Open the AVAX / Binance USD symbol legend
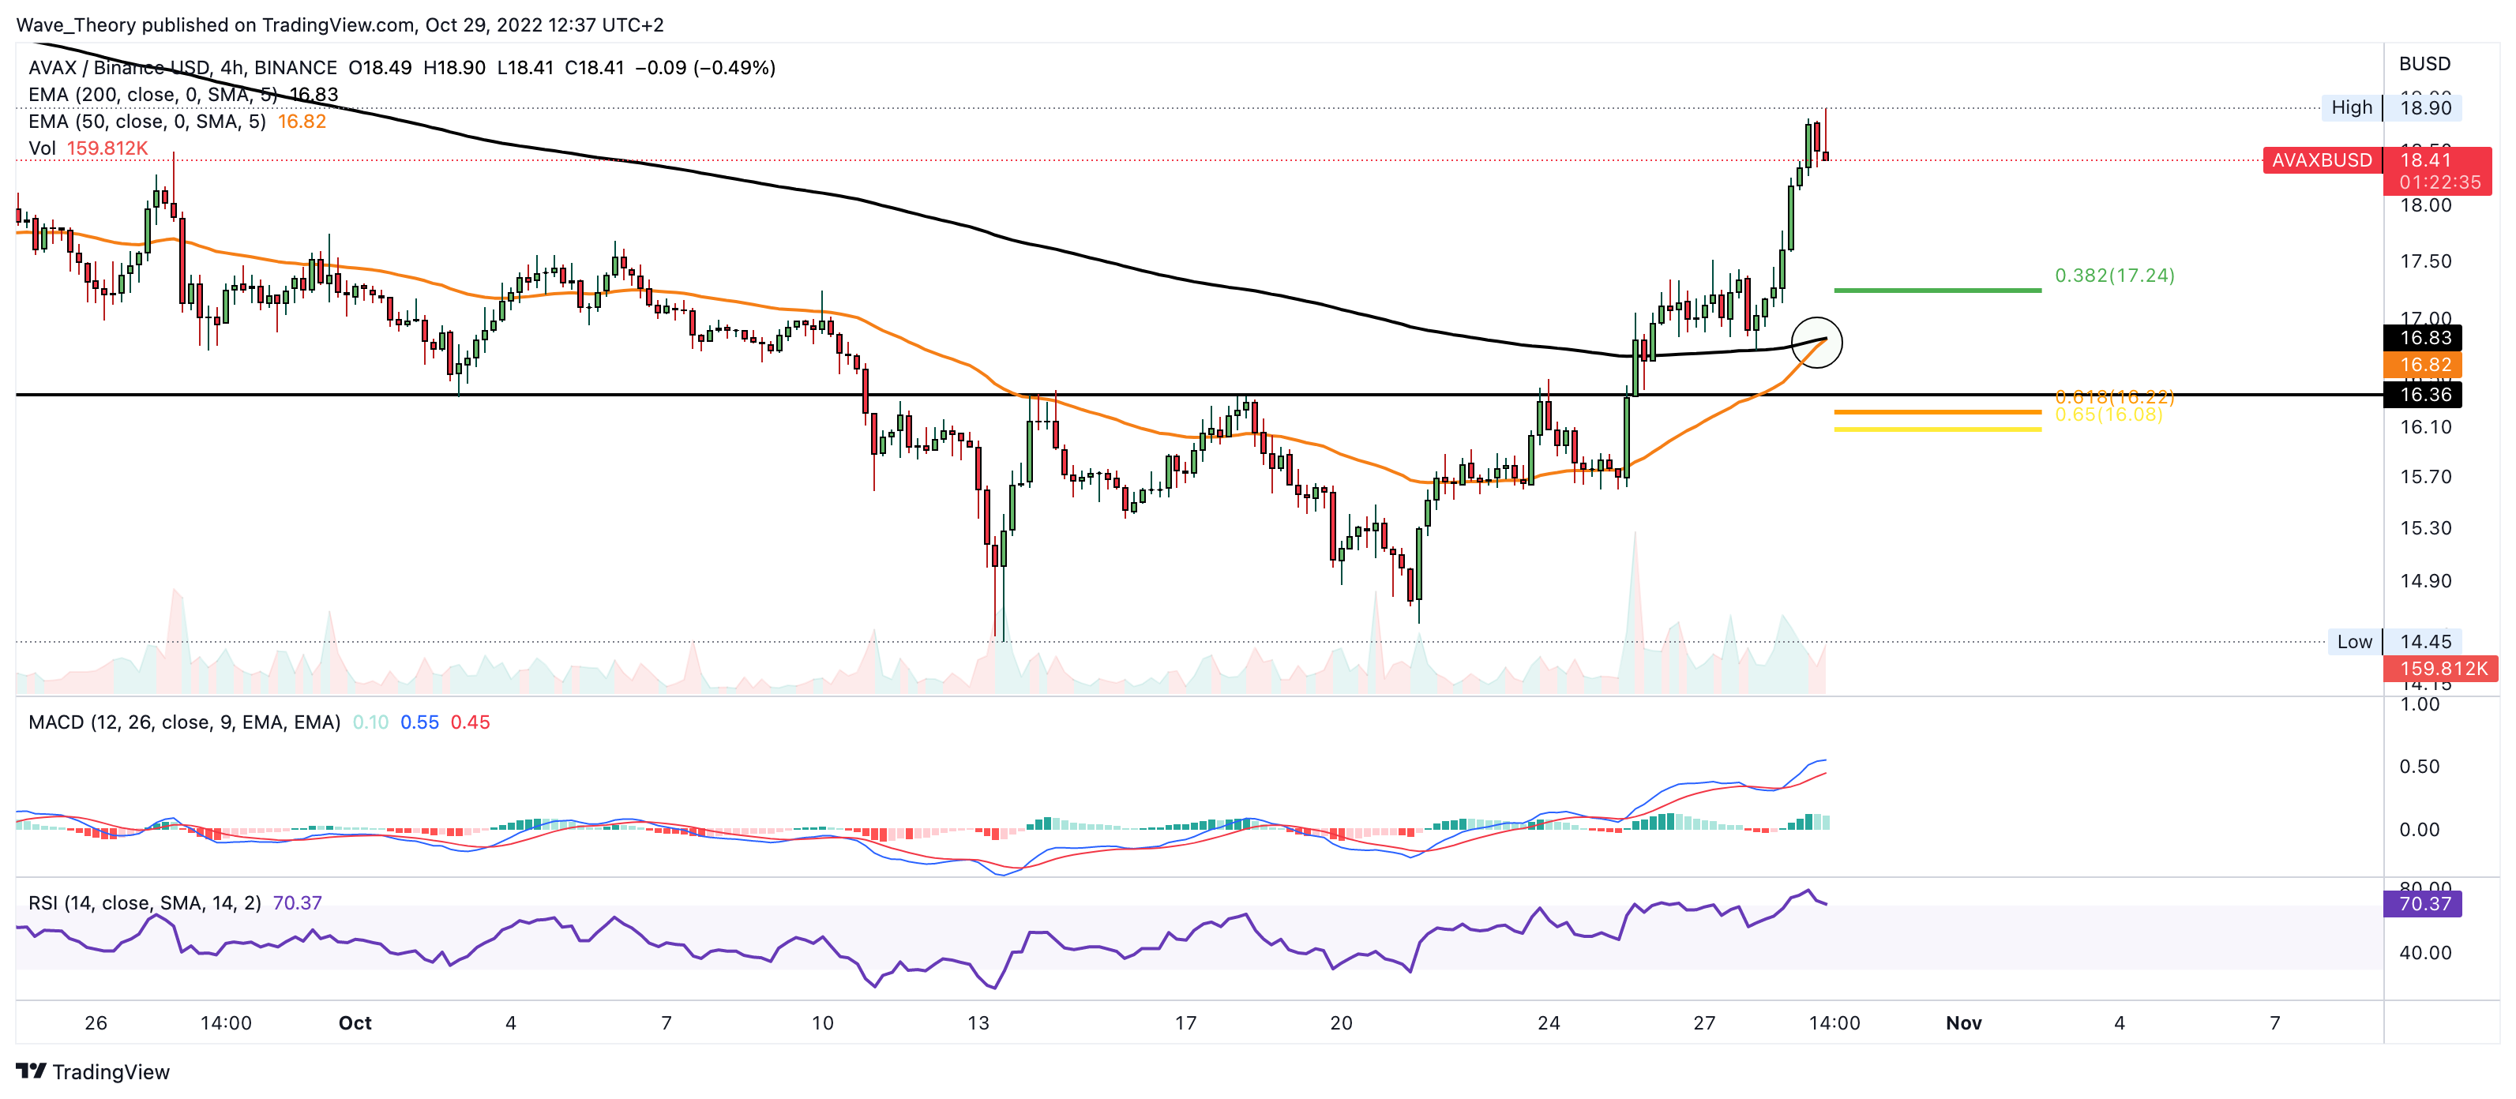 coord(182,67)
